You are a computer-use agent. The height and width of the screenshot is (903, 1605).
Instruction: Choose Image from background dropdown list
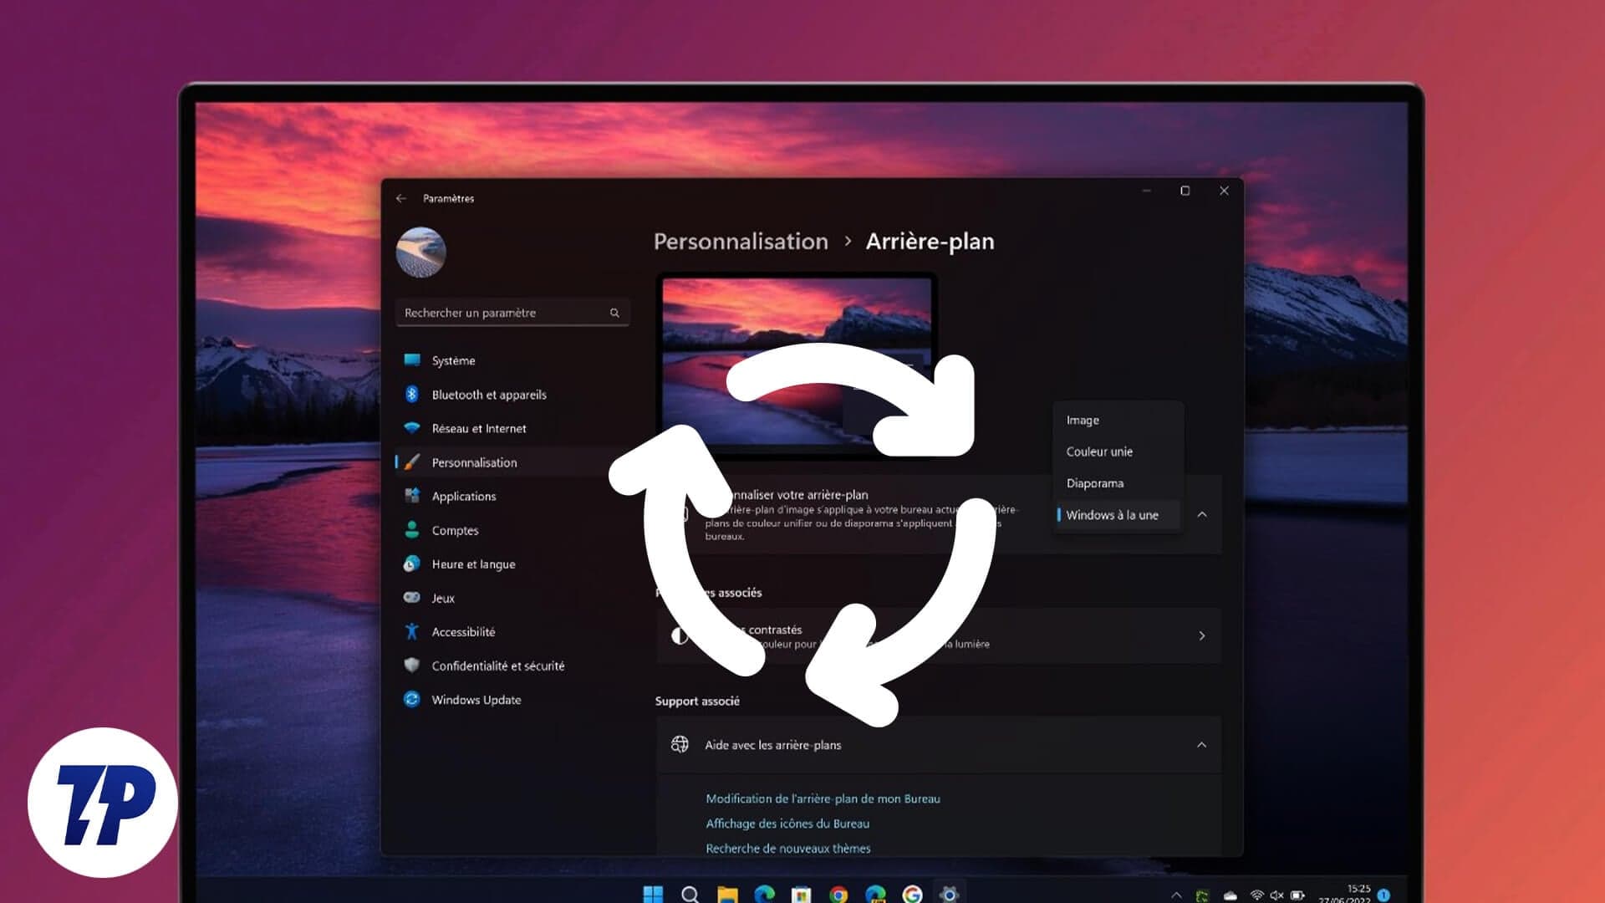coord(1083,420)
